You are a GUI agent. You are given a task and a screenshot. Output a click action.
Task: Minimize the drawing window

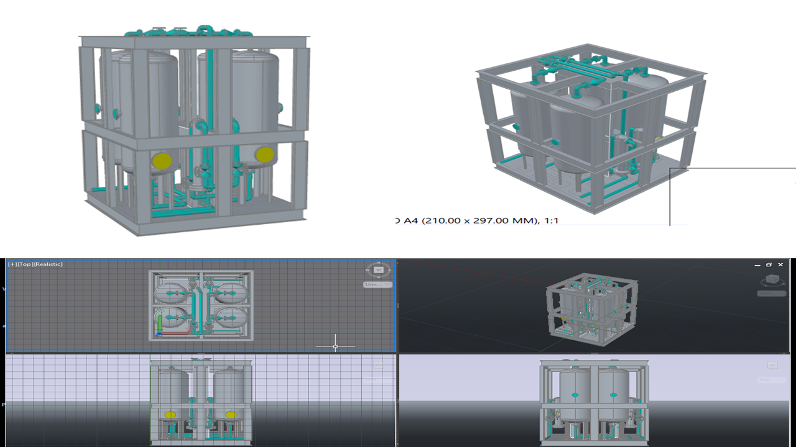[x=757, y=264]
